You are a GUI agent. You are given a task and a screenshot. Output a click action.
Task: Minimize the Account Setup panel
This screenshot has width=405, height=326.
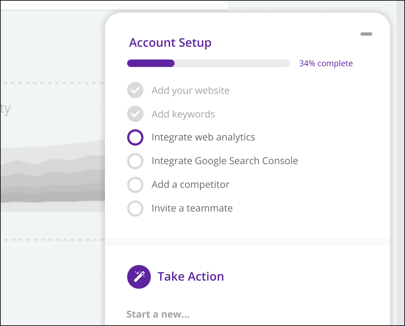366,34
